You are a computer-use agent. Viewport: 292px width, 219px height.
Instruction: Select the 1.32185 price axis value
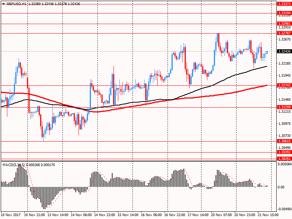point(285,64)
